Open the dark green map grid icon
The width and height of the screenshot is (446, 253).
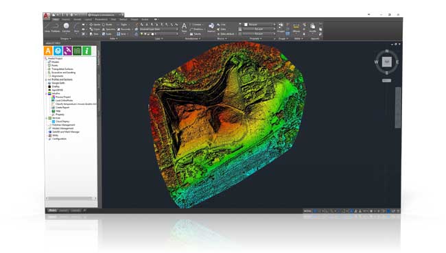click(x=77, y=51)
